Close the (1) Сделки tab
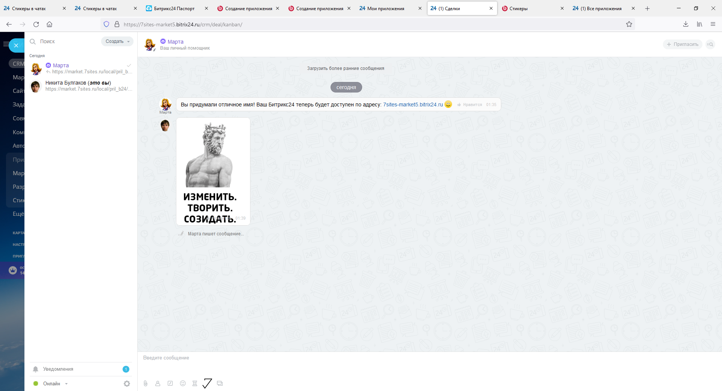722x391 pixels. coord(491,8)
